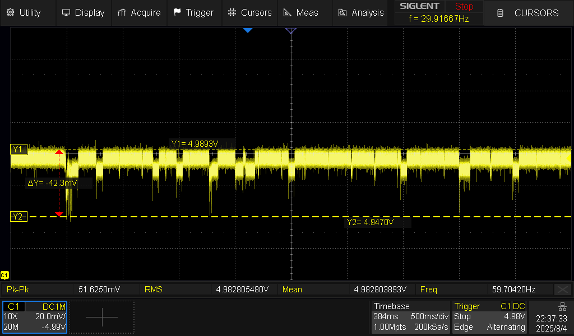Image resolution: width=574 pixels, height=336 pixels.
Task: Open the Trigger info box
Action: [490, 317]
